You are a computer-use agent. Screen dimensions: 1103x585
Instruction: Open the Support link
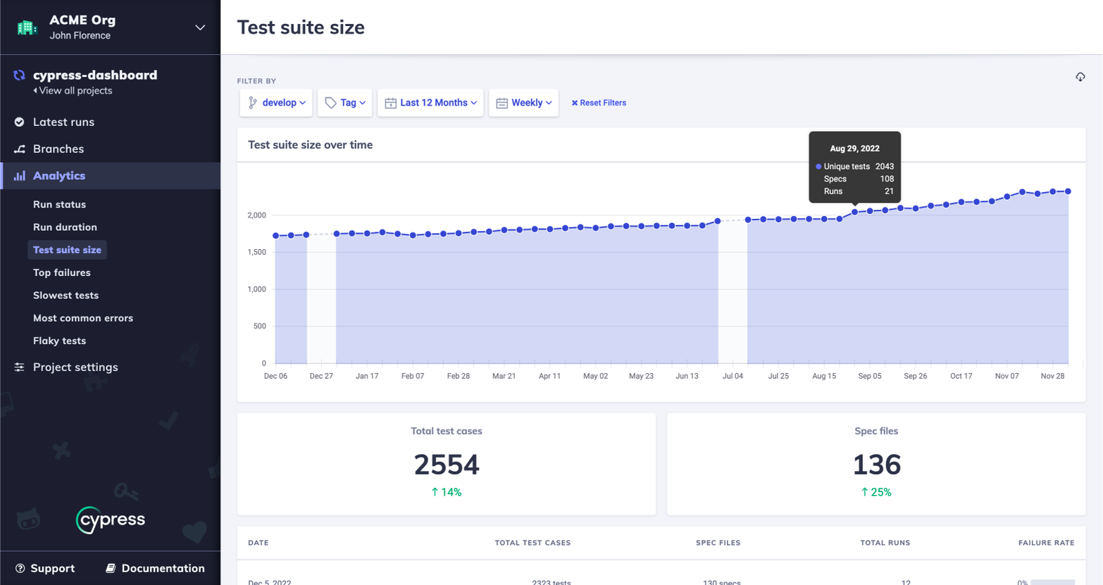pos(52,569)
